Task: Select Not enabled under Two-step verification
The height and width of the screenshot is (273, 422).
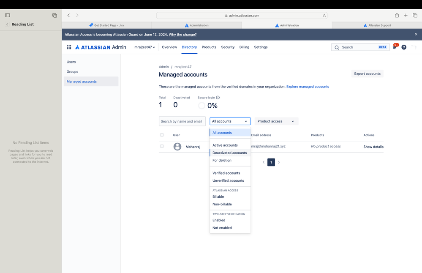Action: coord(230,228)
